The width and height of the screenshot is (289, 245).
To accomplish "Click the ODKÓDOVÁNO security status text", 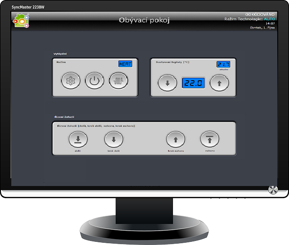I will tap(260, 14).
